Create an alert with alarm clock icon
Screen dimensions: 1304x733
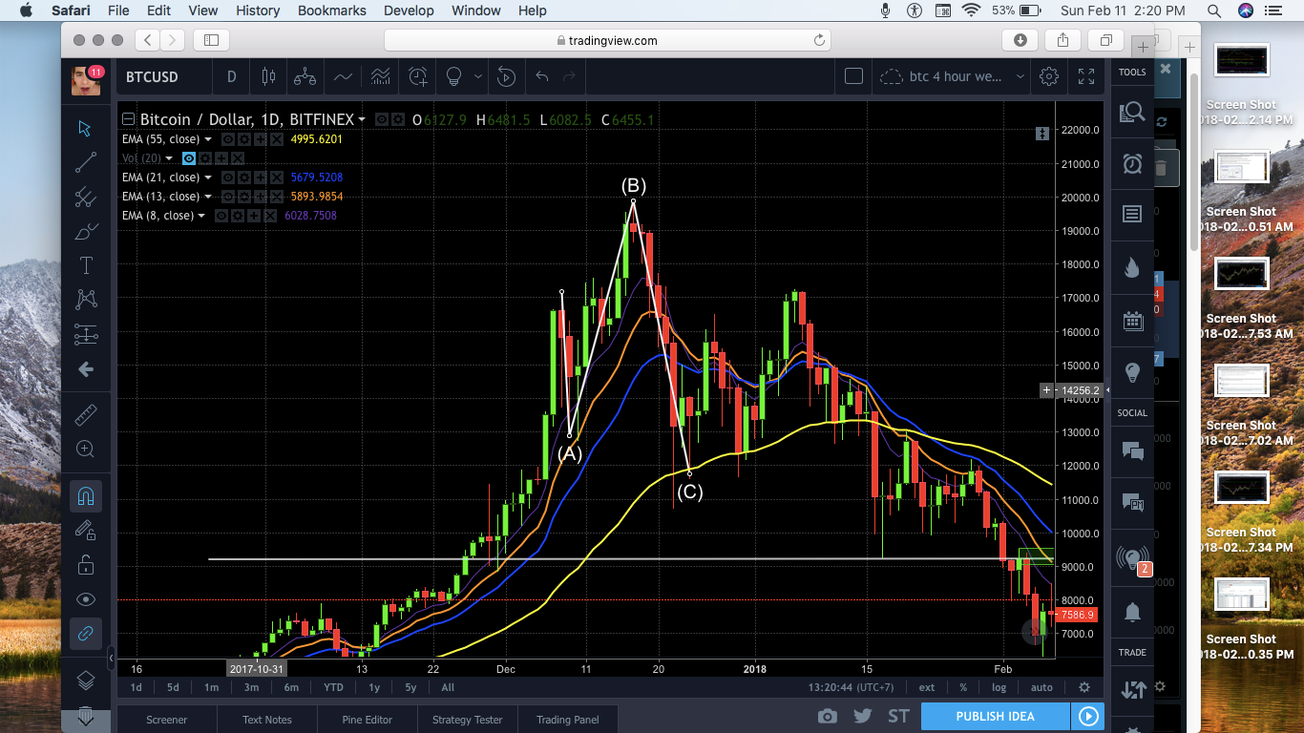(x=418, y=76)
